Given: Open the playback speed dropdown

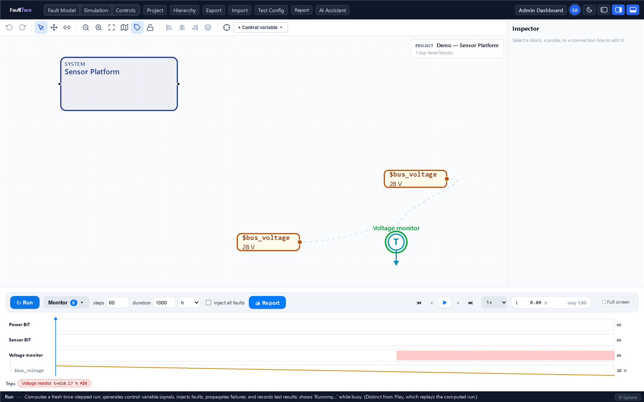Looking at the screenshot, I should tap(494, 303).
